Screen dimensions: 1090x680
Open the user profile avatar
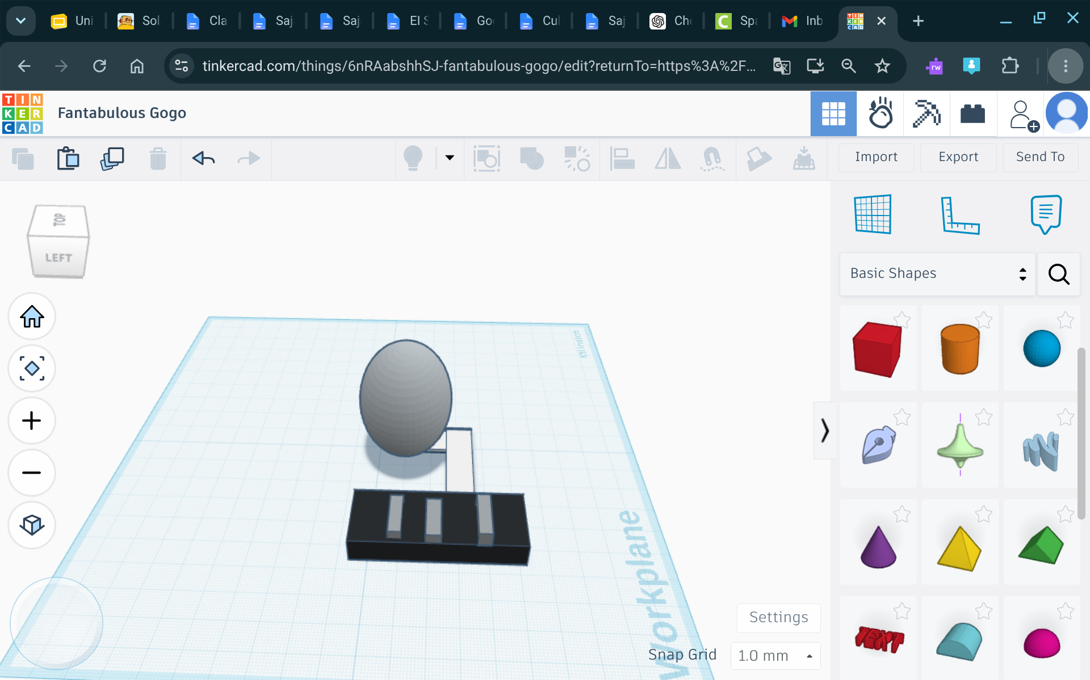coord(1067,113)
